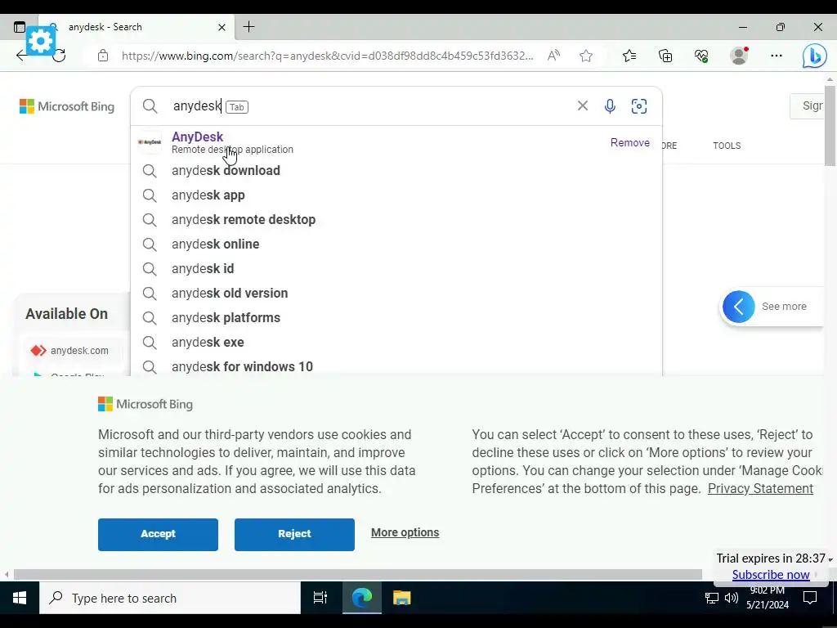The height and width of the screenshot is (628, 837).
Task: Open the Favorites list icon
Action: (629, 56)
